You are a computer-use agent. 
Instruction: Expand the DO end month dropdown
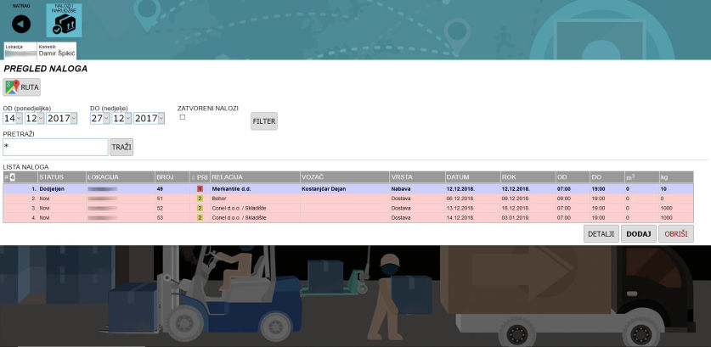click(x=123, y=119)
